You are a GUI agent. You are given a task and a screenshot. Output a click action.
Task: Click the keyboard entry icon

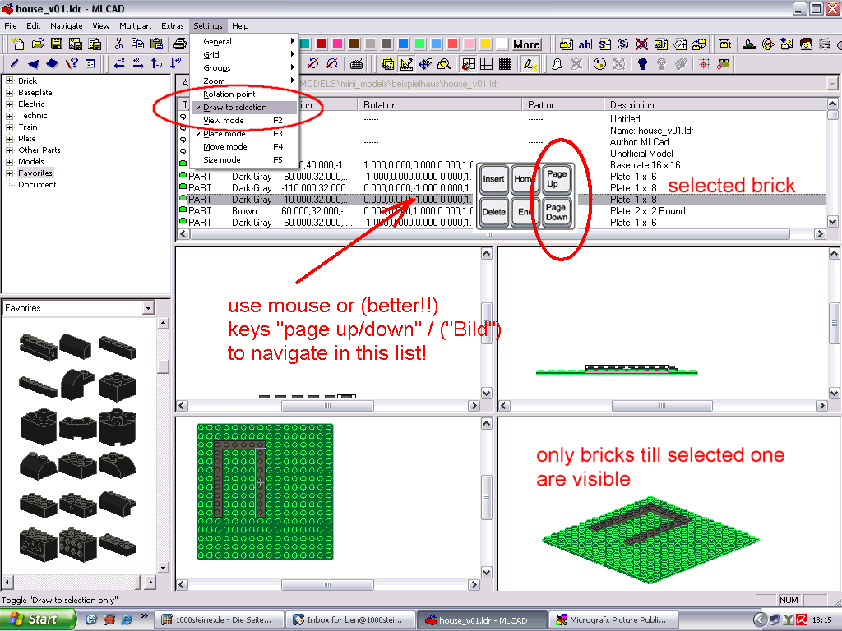(x=356, y=64)
